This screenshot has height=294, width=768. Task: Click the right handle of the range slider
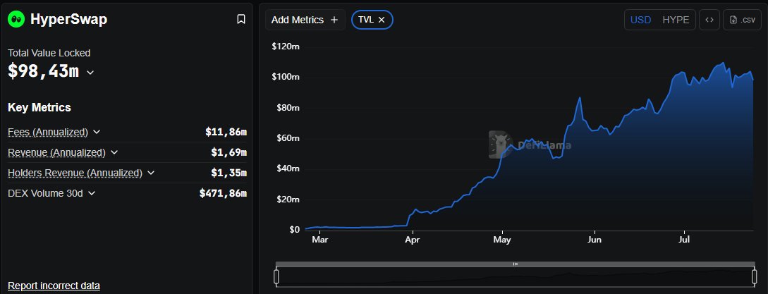coord(755,277)
